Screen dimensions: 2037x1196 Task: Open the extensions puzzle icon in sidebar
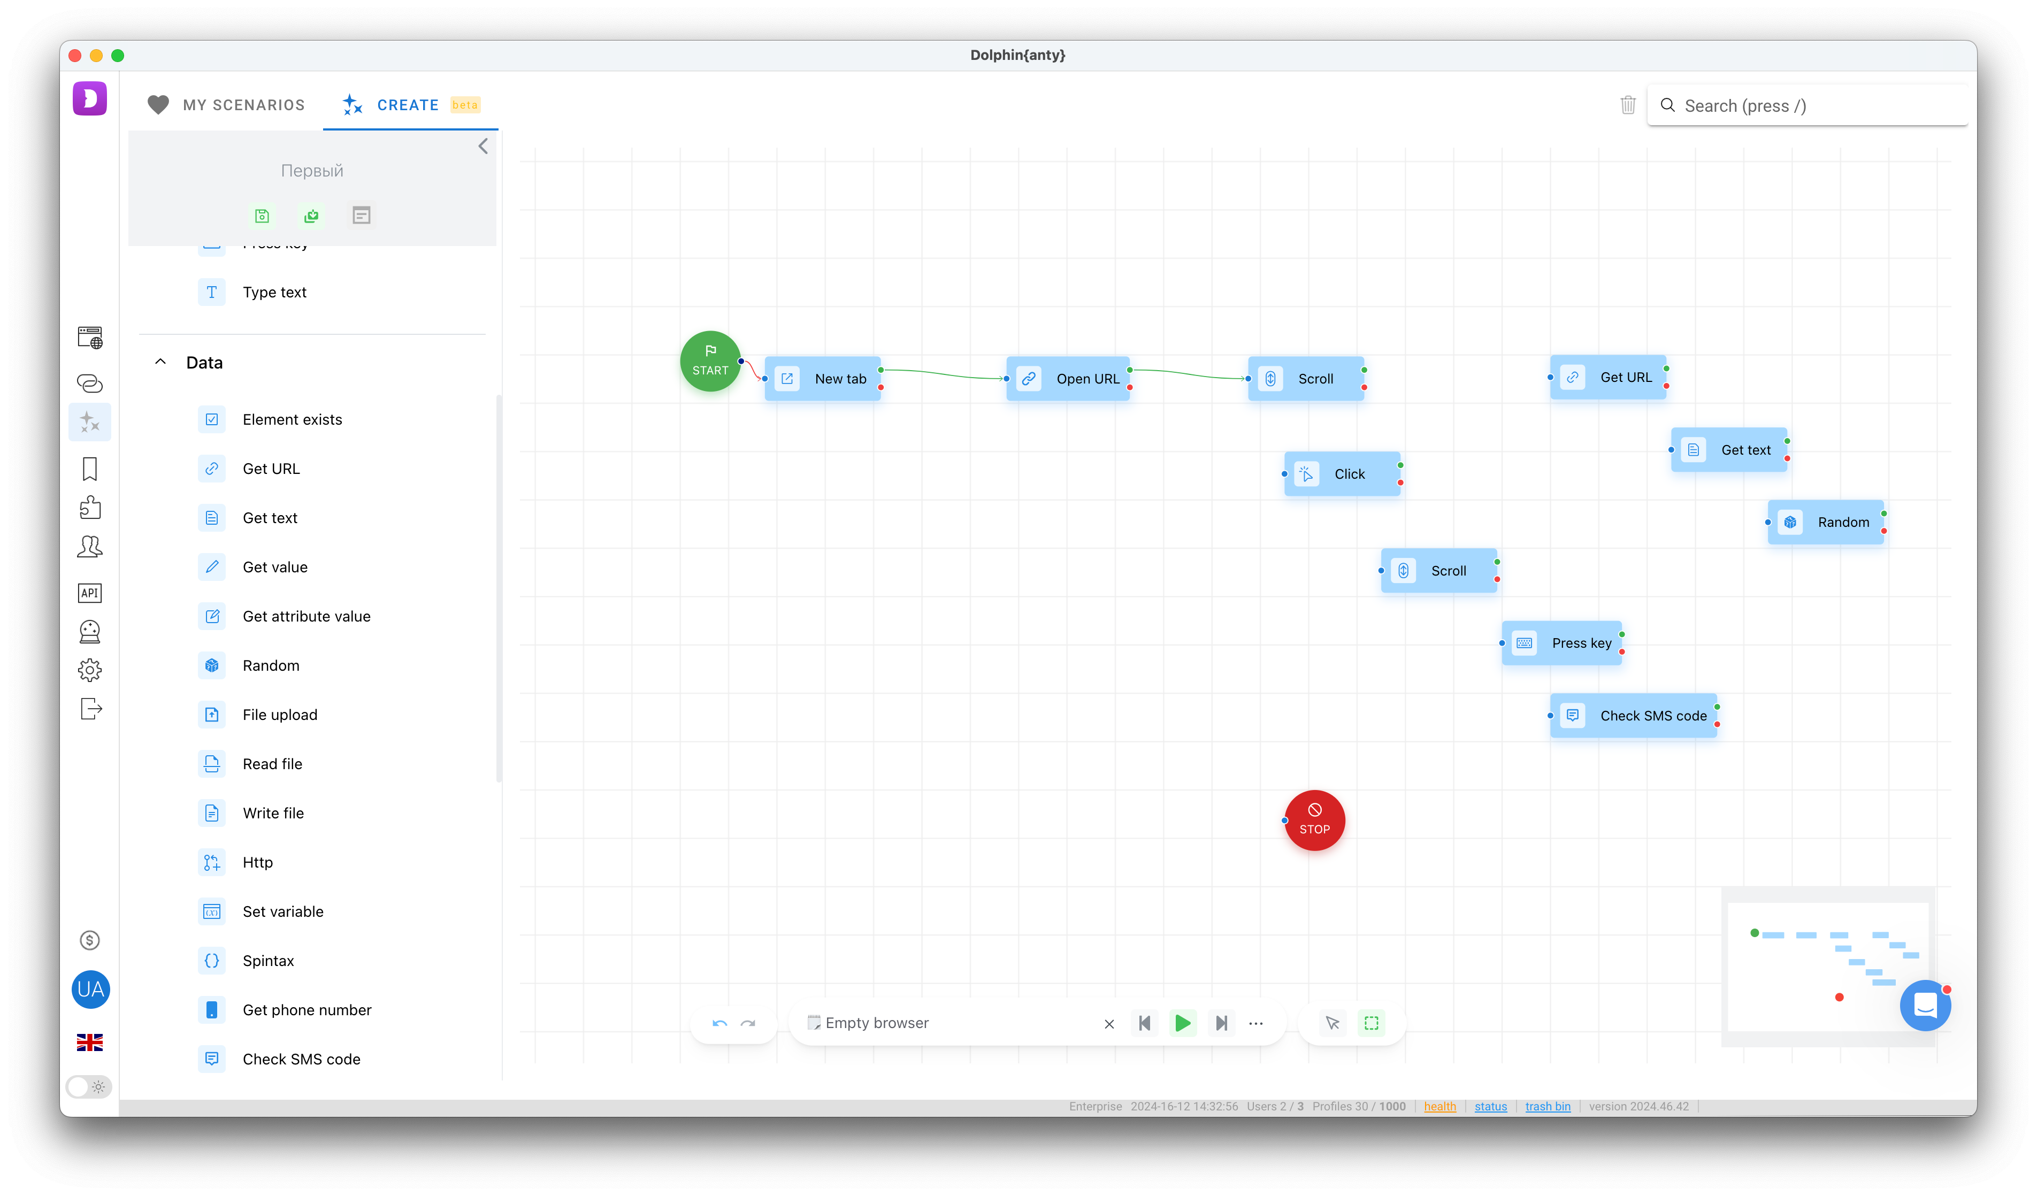coord(89,507)
